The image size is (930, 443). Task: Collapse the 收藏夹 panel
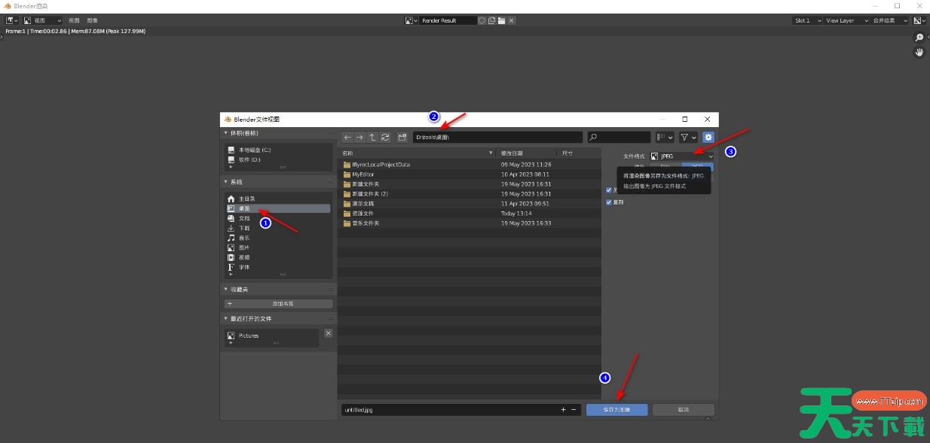point(226,290)
